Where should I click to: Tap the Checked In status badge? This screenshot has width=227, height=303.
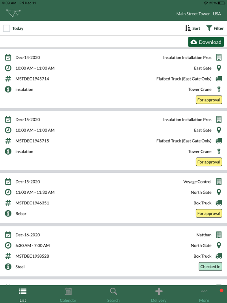click(210, 267)
